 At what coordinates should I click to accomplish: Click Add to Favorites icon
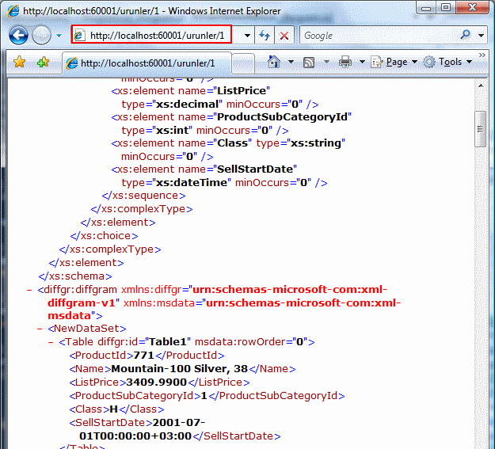42,62
